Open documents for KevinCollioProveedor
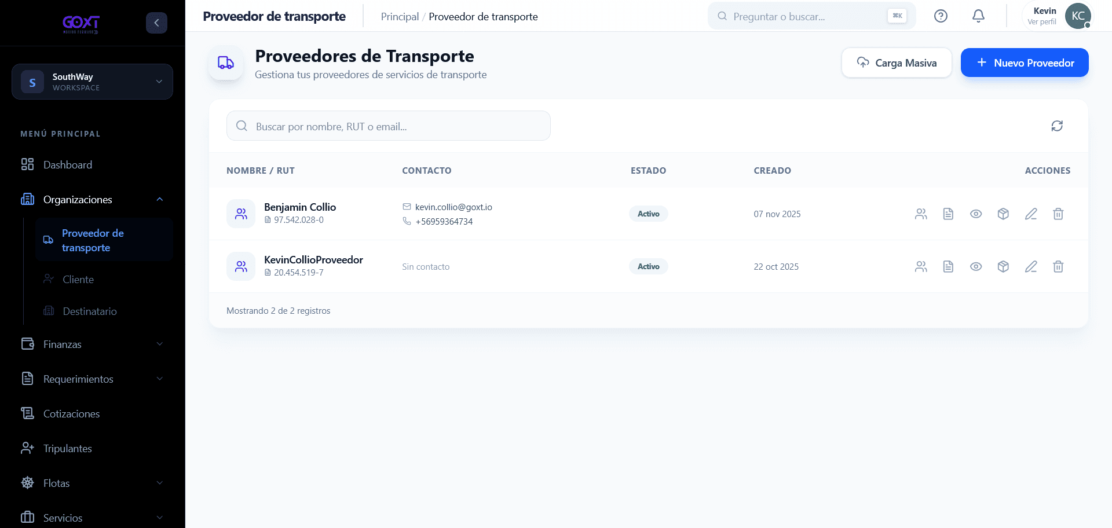 [948, 267]
